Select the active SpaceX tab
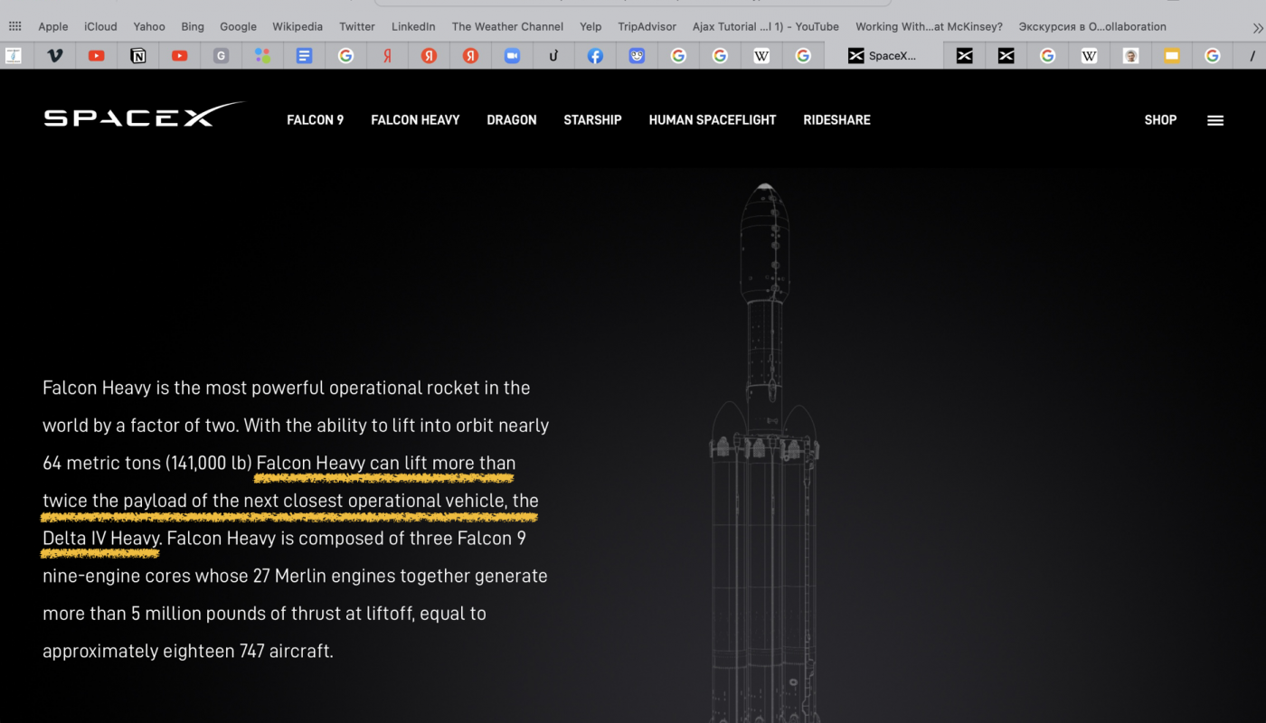 pos(883,56)
